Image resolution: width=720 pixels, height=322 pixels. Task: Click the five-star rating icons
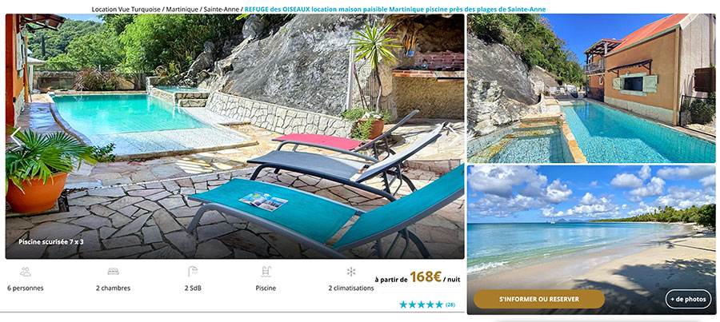pos(421,304)
